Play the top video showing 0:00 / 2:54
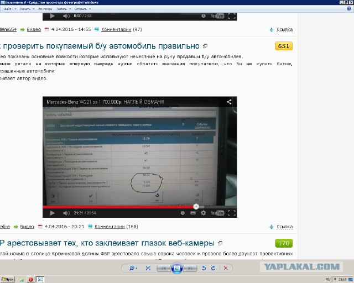This screenshot has width=354, height=283. click(53, 16)
